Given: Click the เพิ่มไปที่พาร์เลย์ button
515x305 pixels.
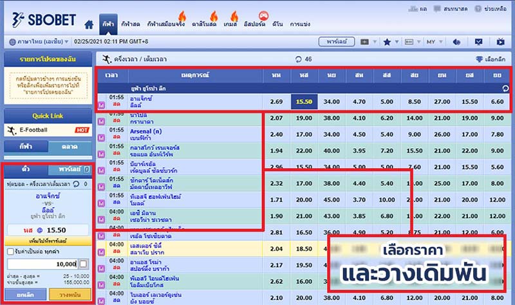Looking at the screenshot, I should pyautogui.click(x=48, y=241).
